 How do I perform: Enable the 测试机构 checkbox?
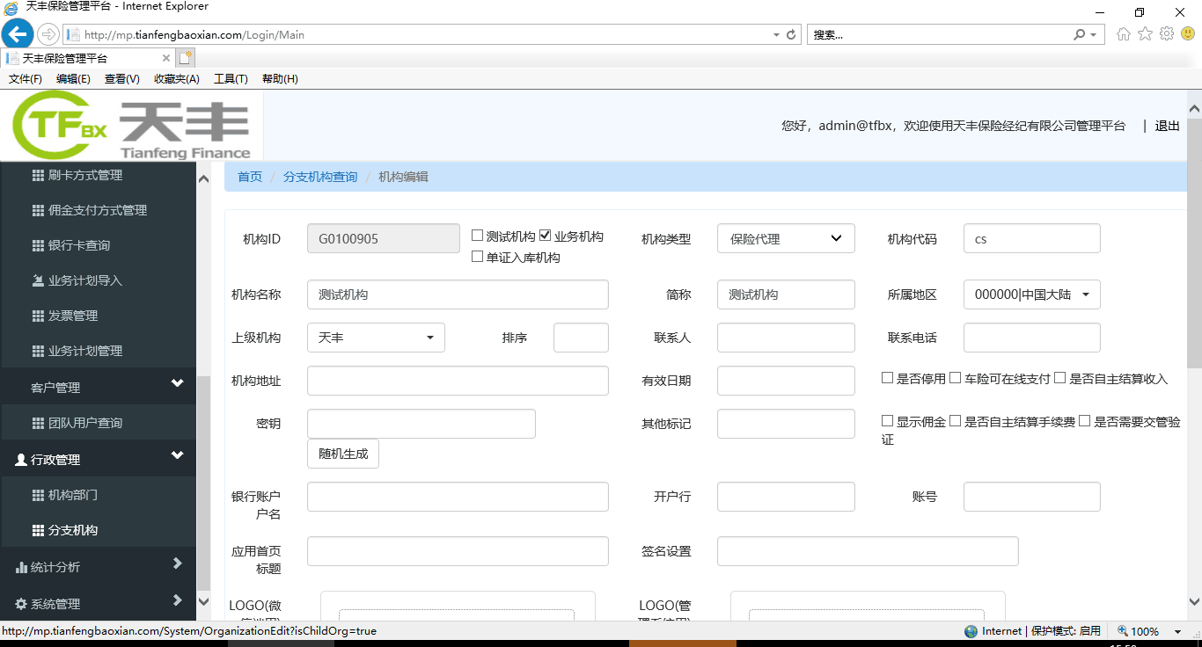(478, 236)
